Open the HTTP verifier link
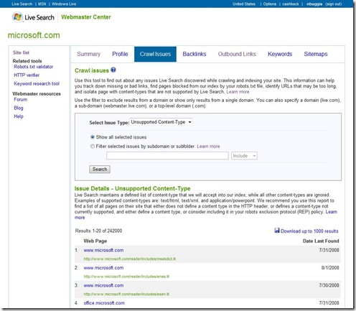This screenshot has width=356, height=311. [27, 75]
